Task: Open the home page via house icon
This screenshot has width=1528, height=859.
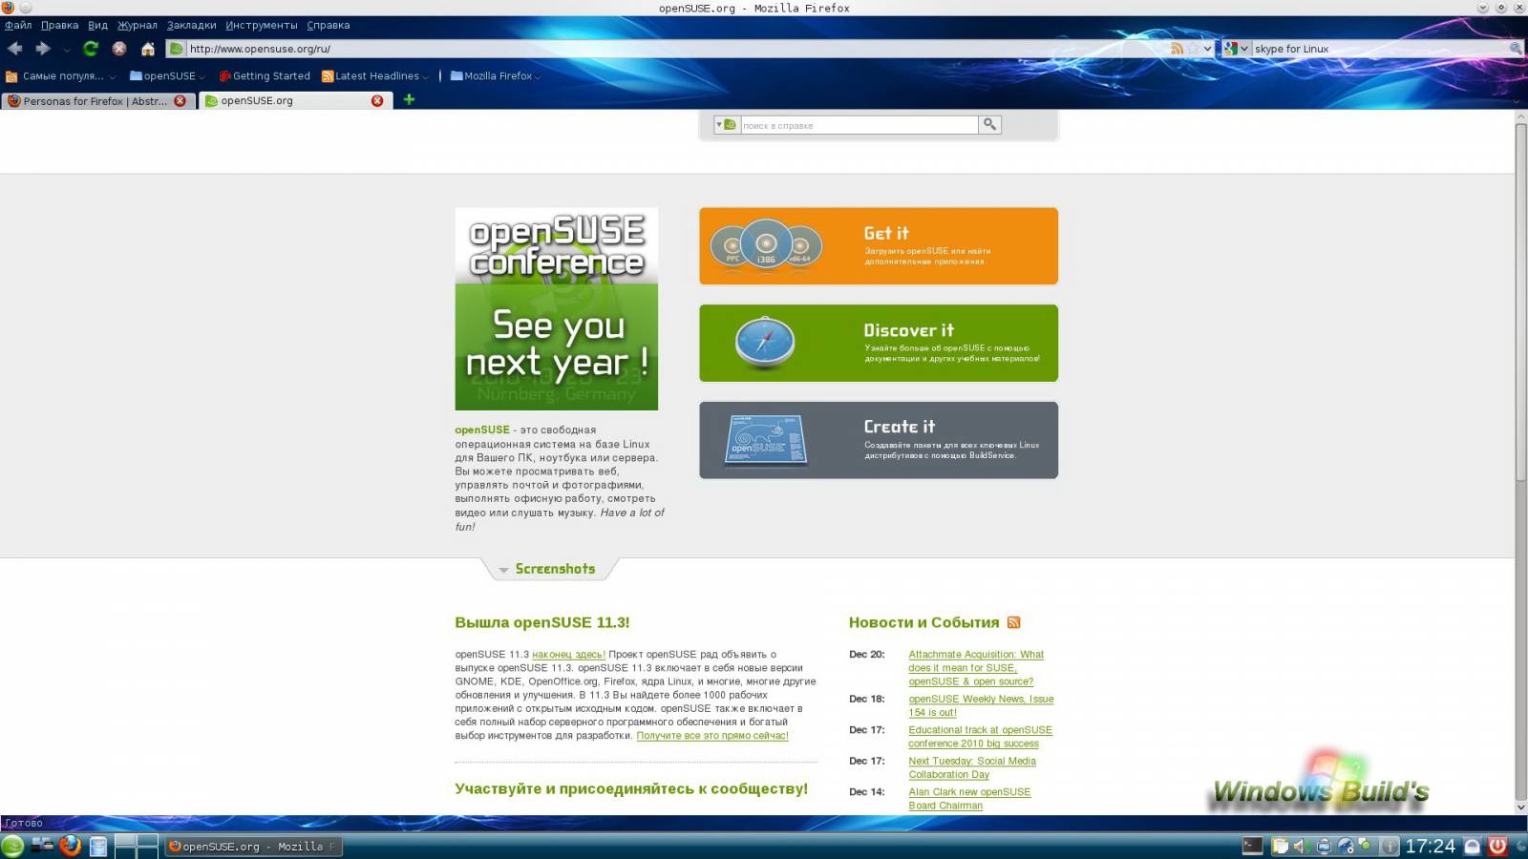Action: coord(148,49)
